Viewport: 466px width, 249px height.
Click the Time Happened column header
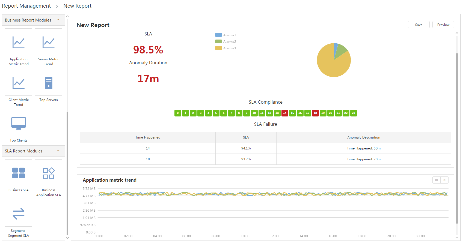point(148,137)
